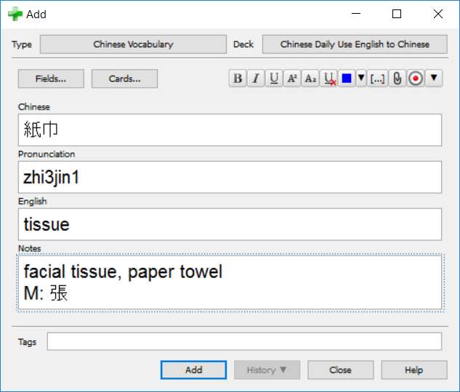Open the text color picker arrow
This screenshot has height=392, width=460.
click(x=361, y=78)
